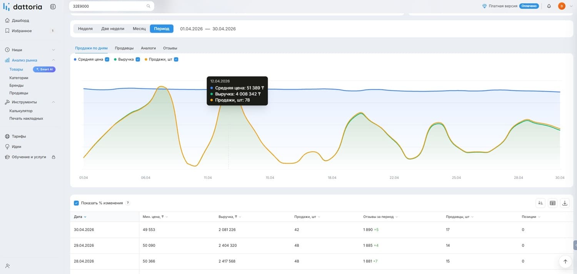The image size is (577, 274).
Task: Toggle the Продажи, шт series checkbox
Action: coord(176,59)
